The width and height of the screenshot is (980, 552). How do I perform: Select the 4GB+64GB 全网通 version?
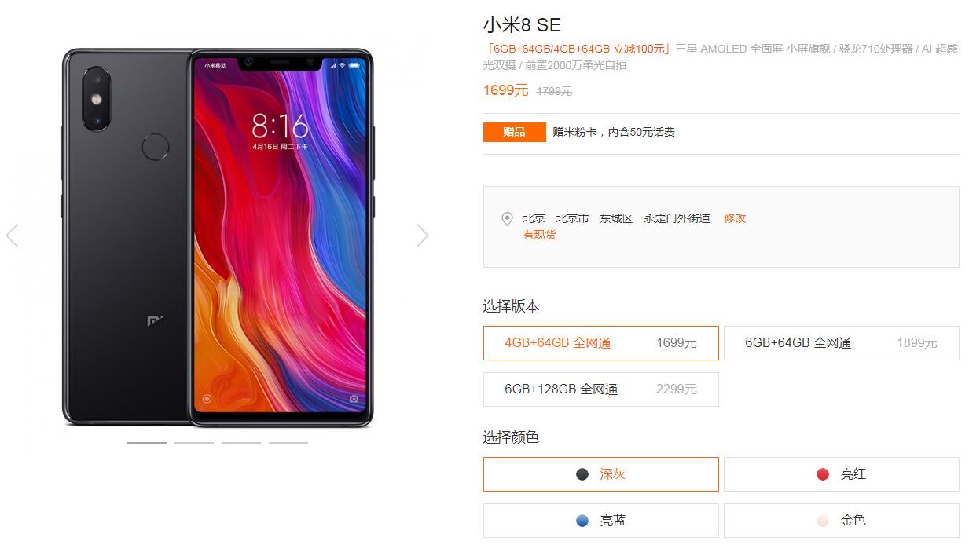601,343
